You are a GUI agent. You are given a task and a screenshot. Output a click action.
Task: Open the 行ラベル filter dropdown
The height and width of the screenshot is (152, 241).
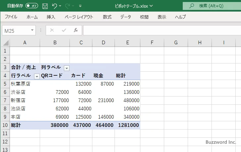point(37,76)
